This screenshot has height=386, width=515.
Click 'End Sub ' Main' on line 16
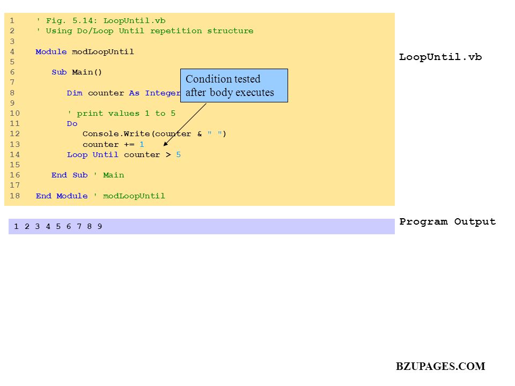(87, 175)
